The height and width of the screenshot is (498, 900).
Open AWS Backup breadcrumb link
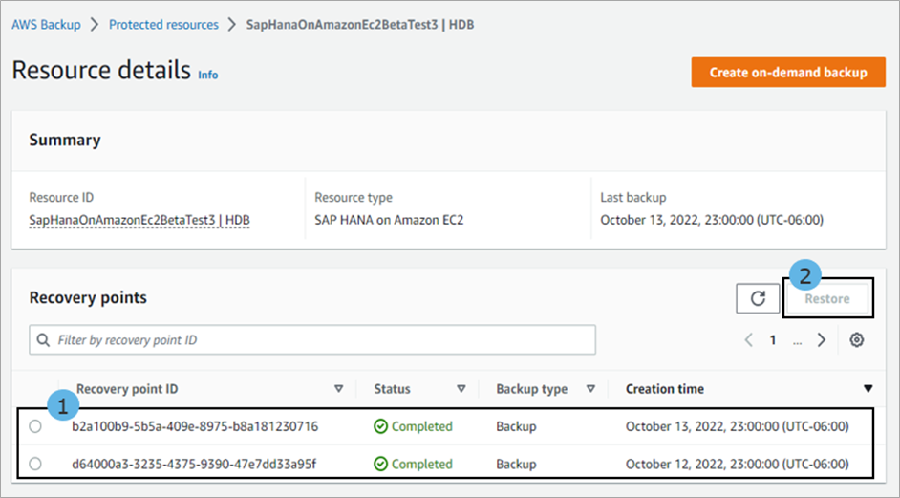coord(47,25)
